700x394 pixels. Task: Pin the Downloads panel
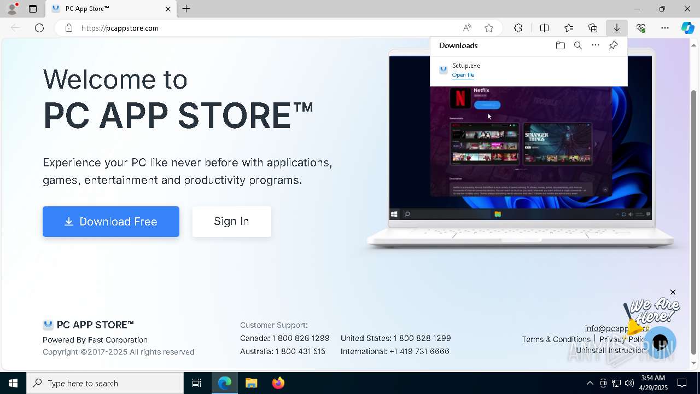coord(613,45)
